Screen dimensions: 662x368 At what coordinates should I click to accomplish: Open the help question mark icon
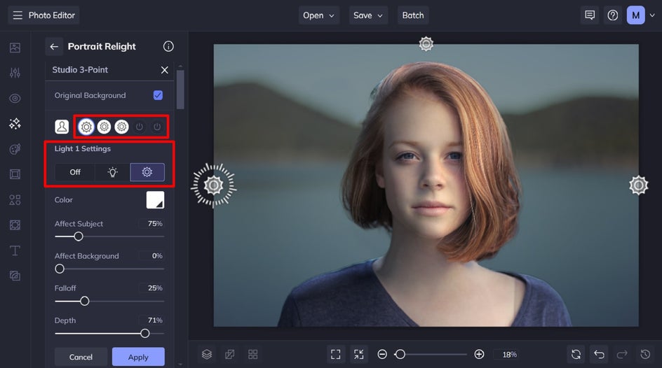(x=613, y=15)
